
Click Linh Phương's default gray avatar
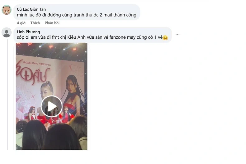7,32
